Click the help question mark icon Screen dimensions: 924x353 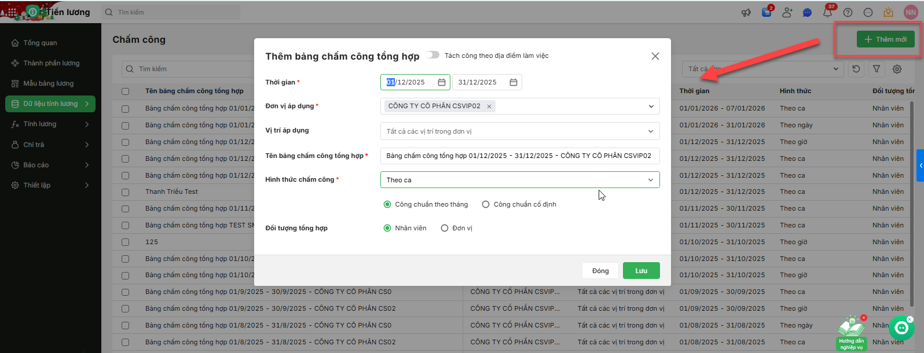[x=848, y=13]
